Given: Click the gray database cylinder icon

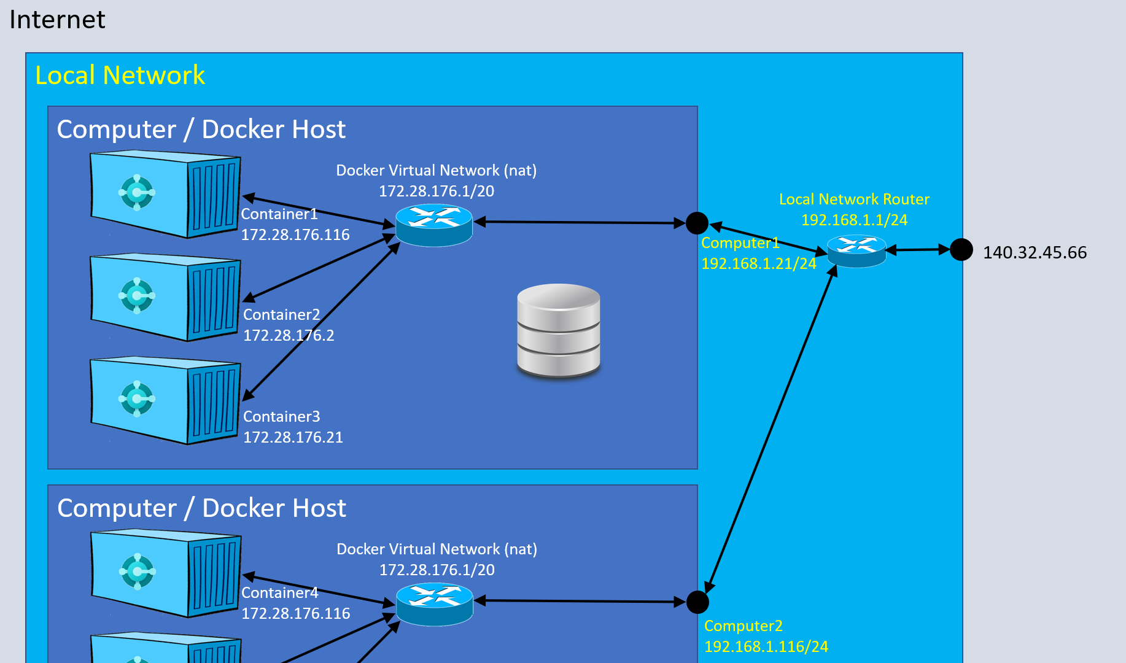Looking at the screenshot, I should (558, 330).
